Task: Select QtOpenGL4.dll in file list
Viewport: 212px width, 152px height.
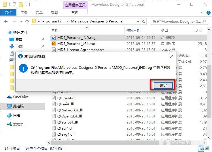Action: point(69,116)
